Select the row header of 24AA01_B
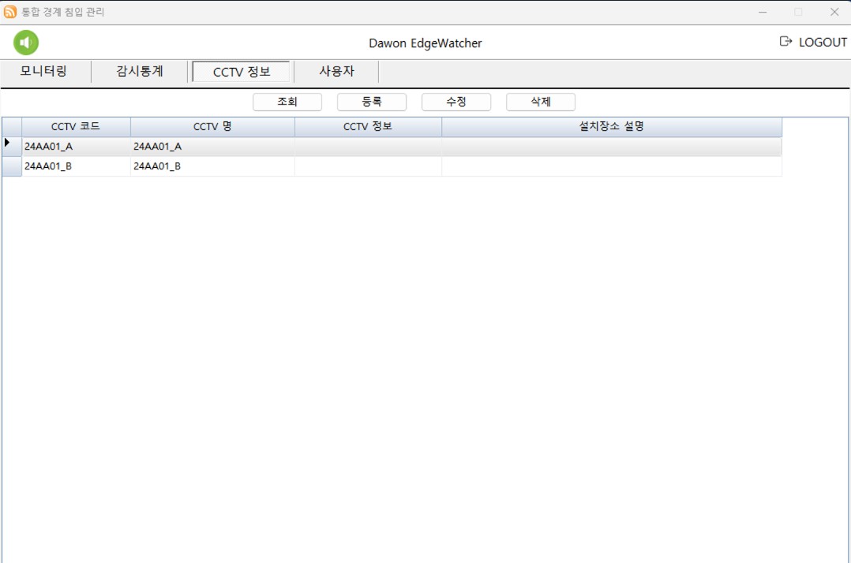Image resolution: width=851 pixels, height=563 pixels. coord(12,166)
